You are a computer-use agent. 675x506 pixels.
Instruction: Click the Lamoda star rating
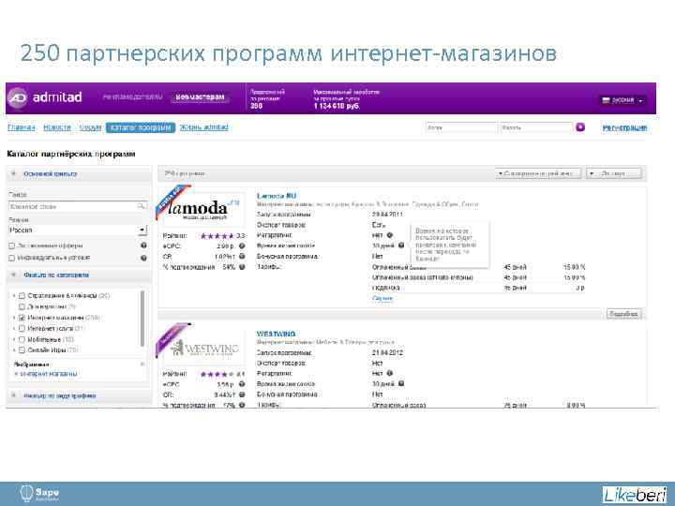point(217,236)
